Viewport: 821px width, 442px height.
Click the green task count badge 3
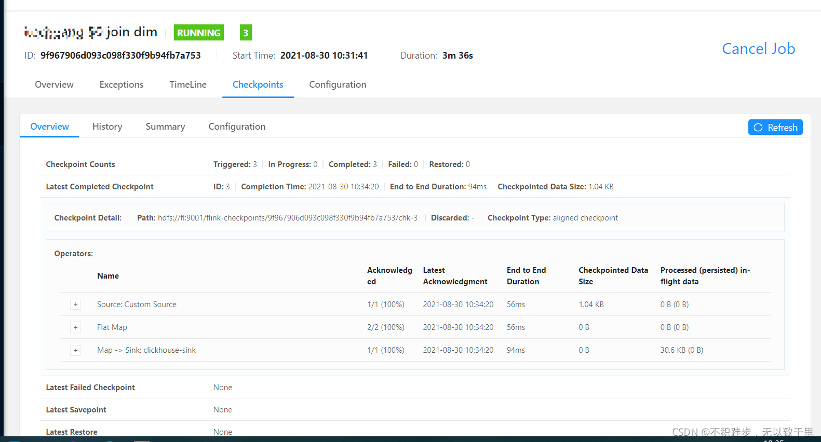246,33
